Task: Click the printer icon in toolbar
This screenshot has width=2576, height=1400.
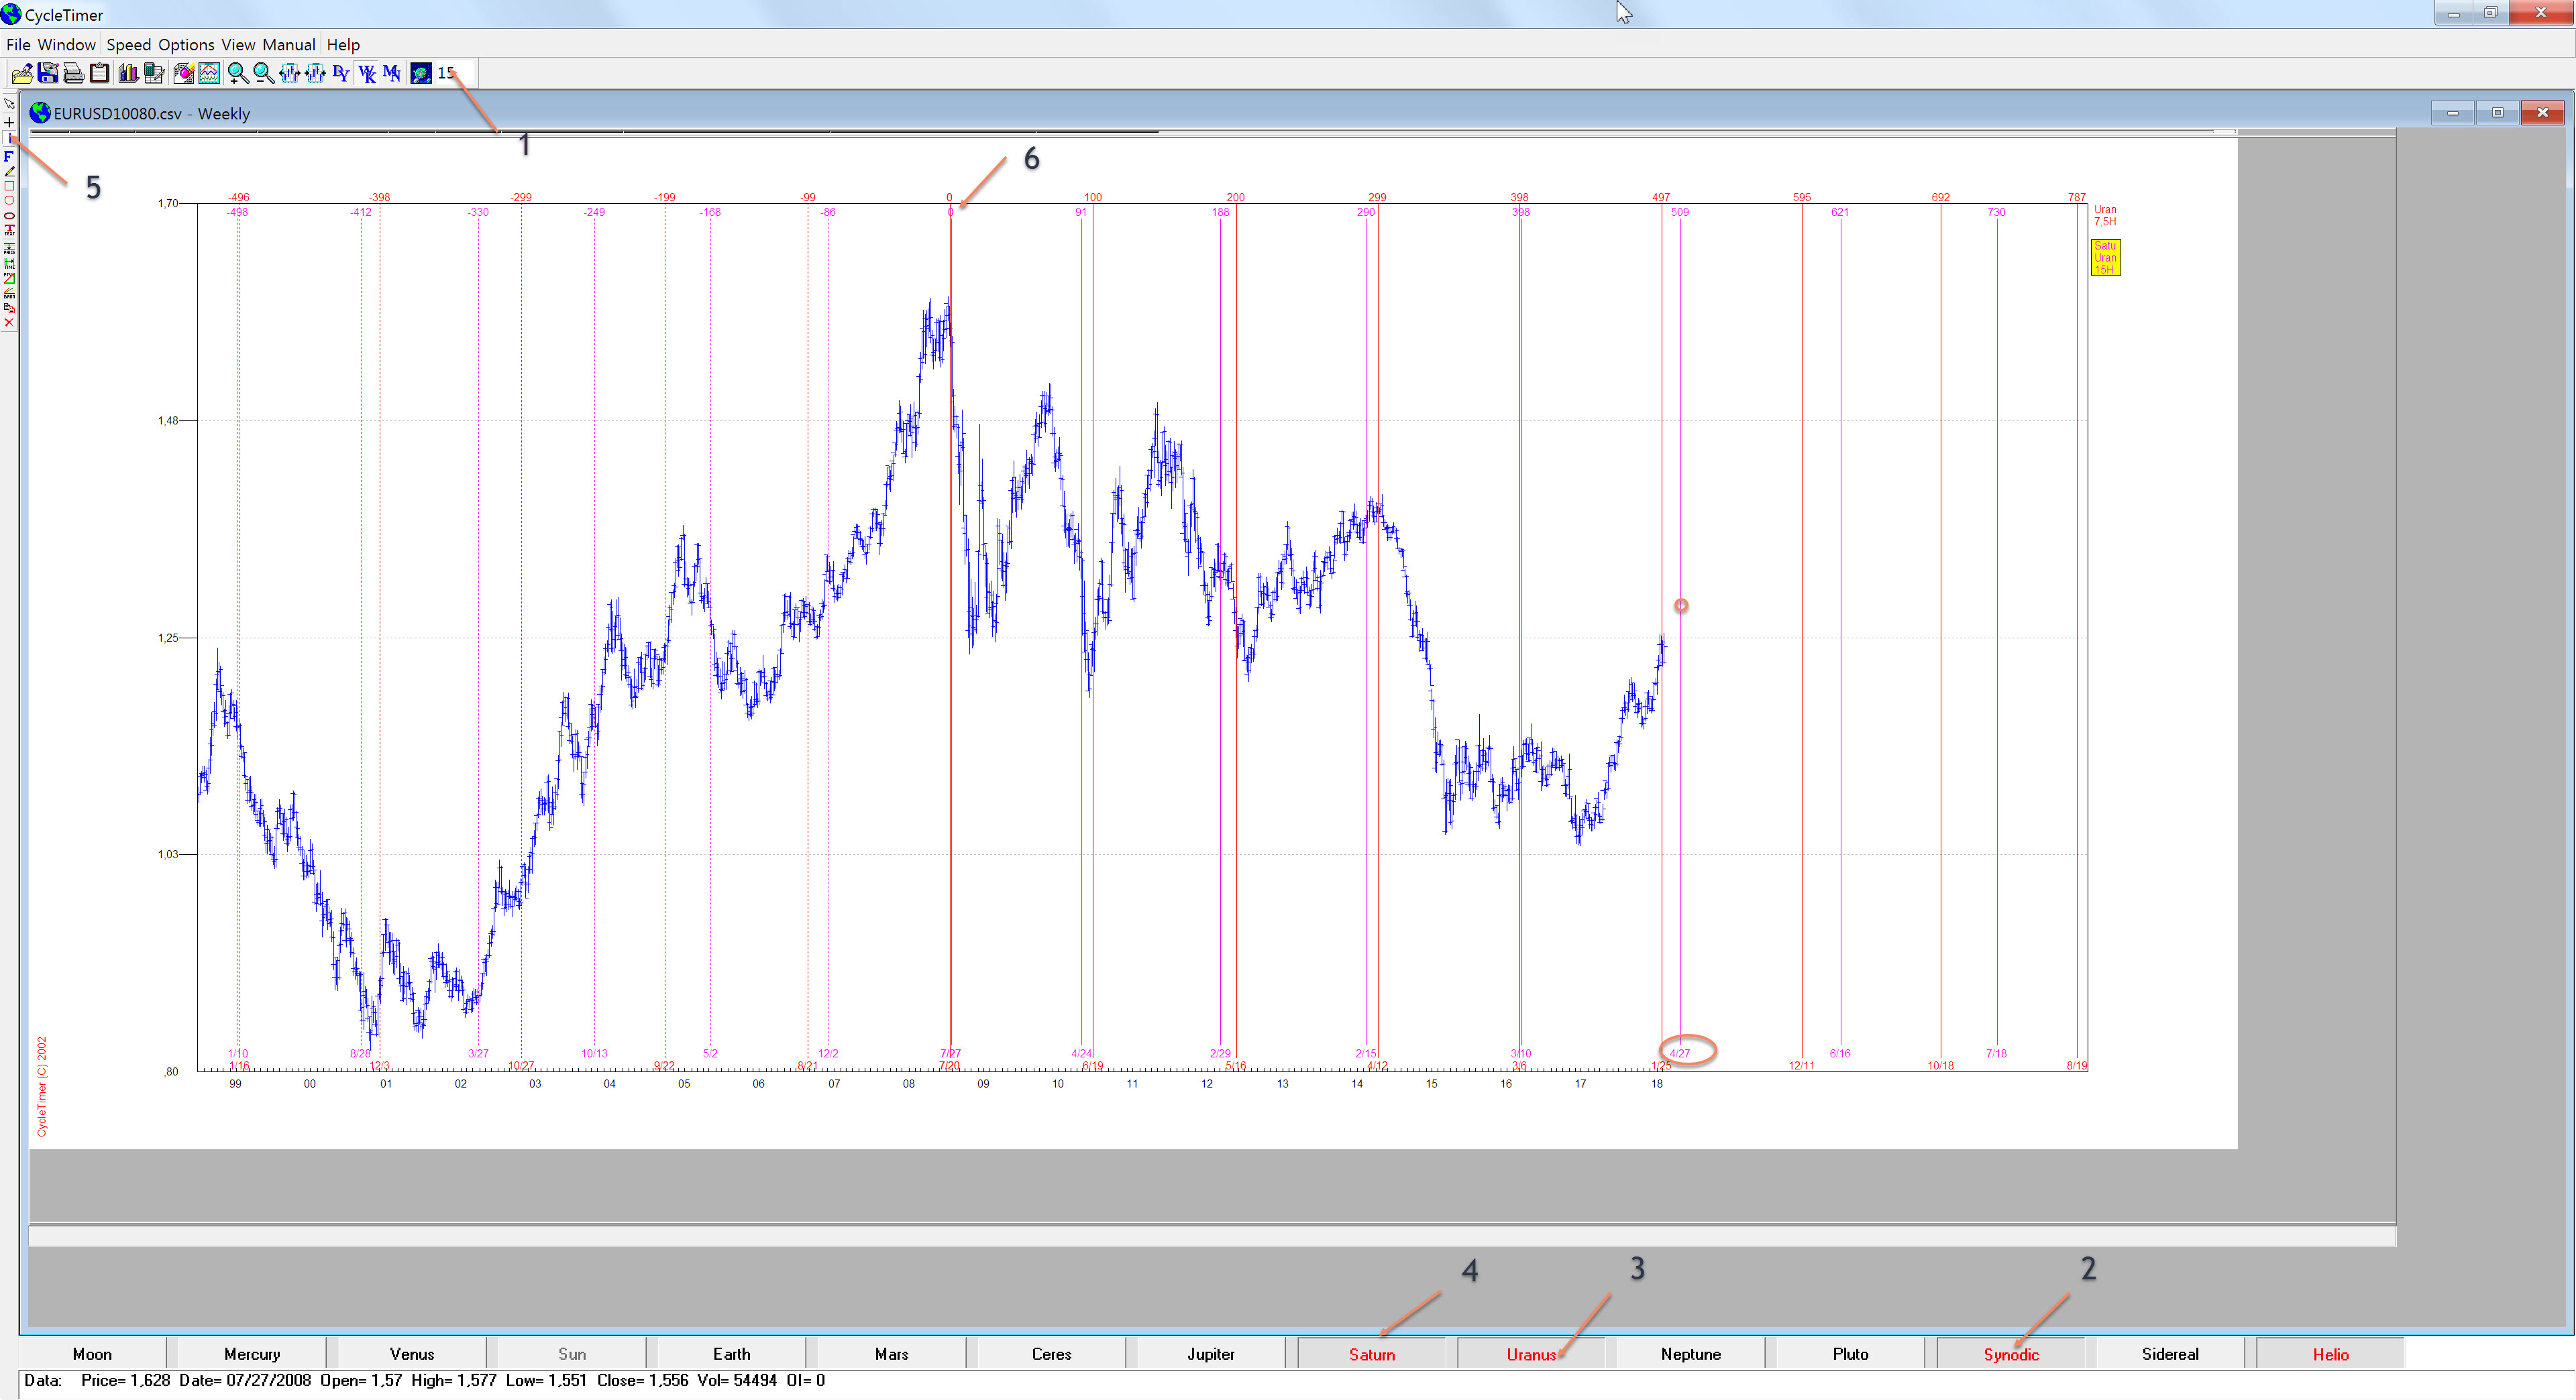Action: click(73, 73)
